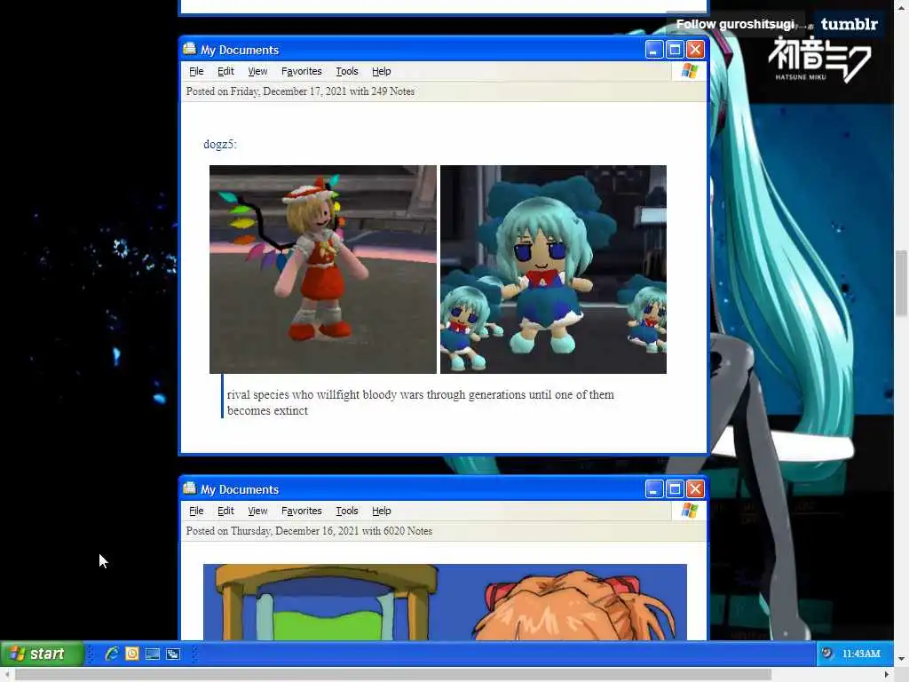Maximize the December 16 My Documents window
This screenshot has height=682, width=909.
tap(675, 489)
